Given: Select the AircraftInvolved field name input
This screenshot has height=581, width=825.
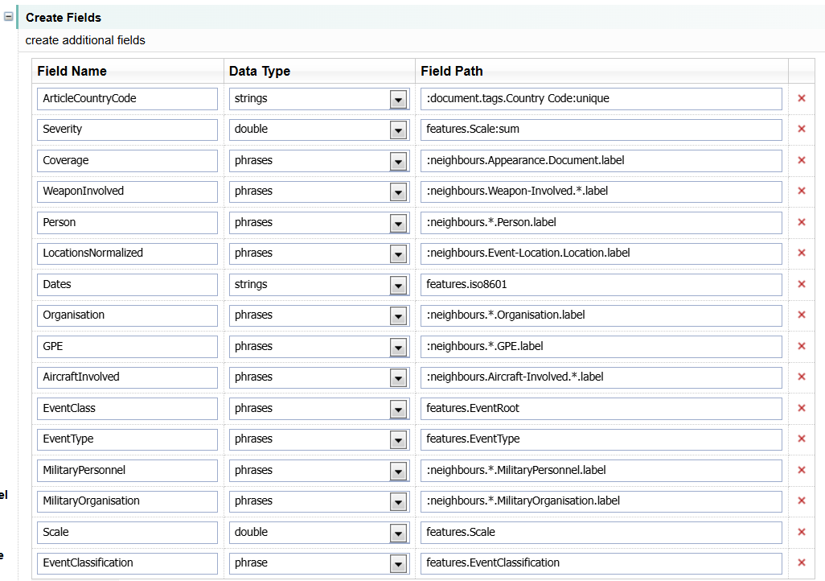Looking at the screenshot, I should [127, 377].
